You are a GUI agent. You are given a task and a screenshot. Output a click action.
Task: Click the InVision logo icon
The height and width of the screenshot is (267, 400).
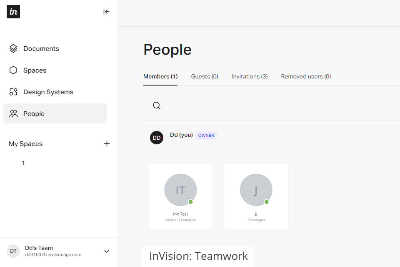tap(13, 12)
